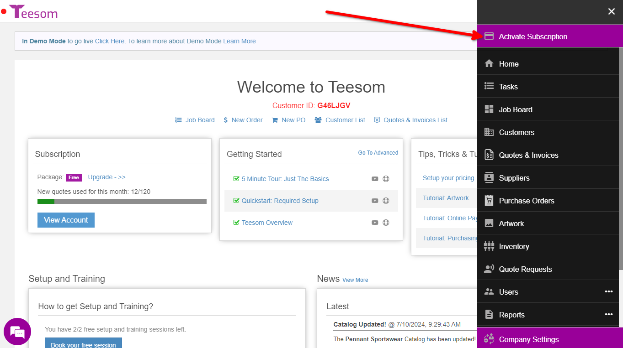Open 5 Minute Tour: Just The Basics

point(285,179)
